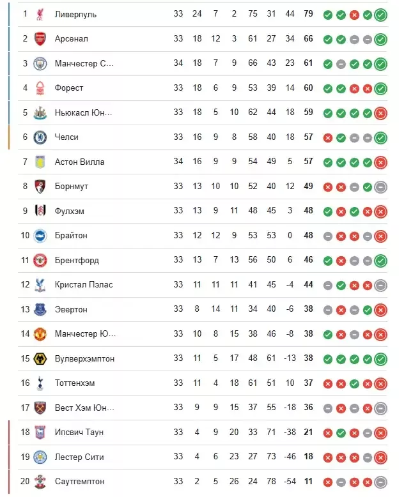Click Liverpool's 79 points value
The image size is (420, 497).
(308, 13)
